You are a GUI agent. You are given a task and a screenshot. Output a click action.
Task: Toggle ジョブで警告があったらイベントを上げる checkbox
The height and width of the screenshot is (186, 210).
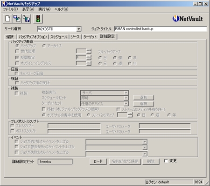(16, 147)
